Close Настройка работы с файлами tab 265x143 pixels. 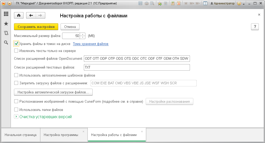point(142,132)
